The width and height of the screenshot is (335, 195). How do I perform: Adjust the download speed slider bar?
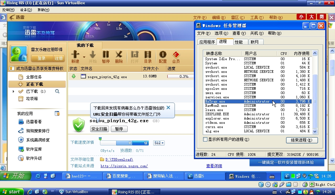pos(124,143)
